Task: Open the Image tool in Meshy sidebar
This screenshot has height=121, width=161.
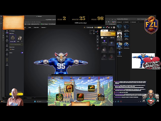Action: (x=7, y=31)
